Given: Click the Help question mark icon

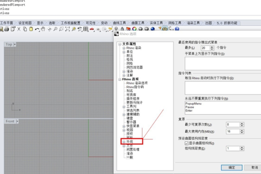Looking at the screenshot, I should [x=177, y=29].
